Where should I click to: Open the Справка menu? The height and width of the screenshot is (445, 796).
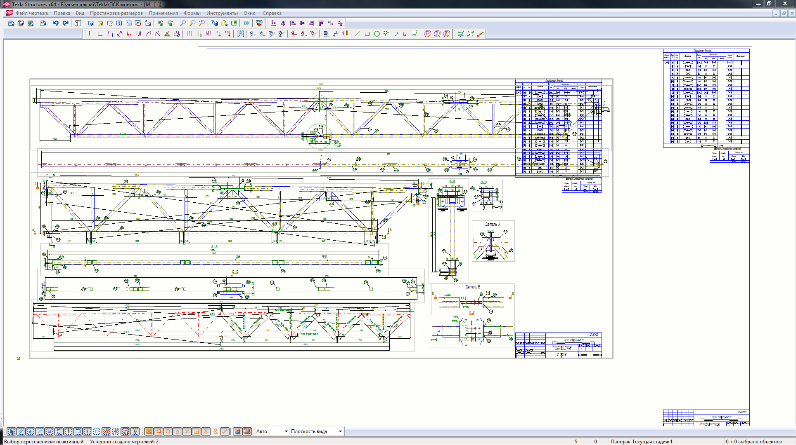(272, 13)
